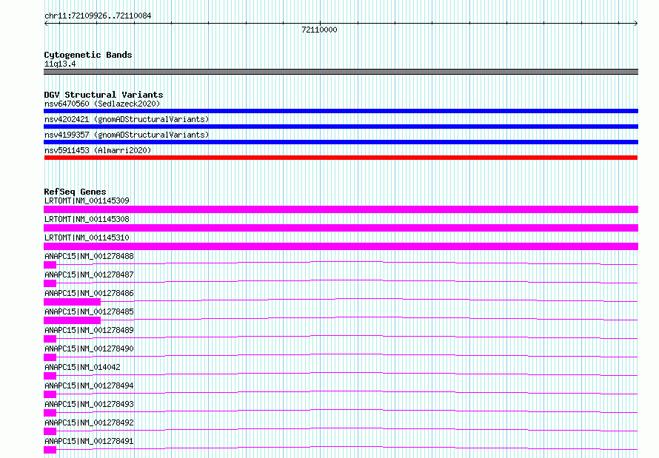
Task: Click the exon block of ANAPC15 NM_001278490
Action: click(x=50, y=357)
